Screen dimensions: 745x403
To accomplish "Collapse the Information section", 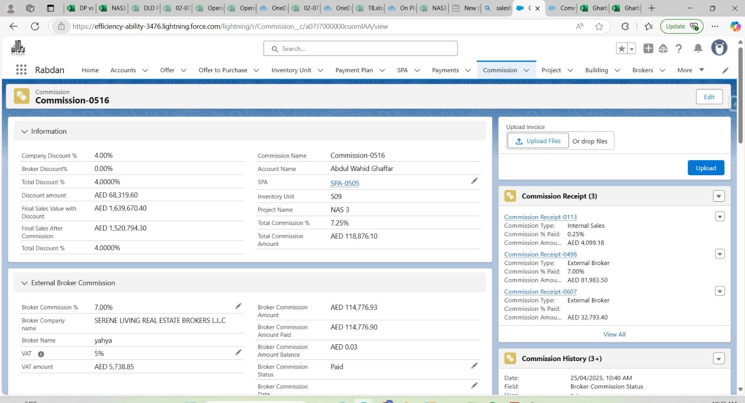I will pos(24,131).
